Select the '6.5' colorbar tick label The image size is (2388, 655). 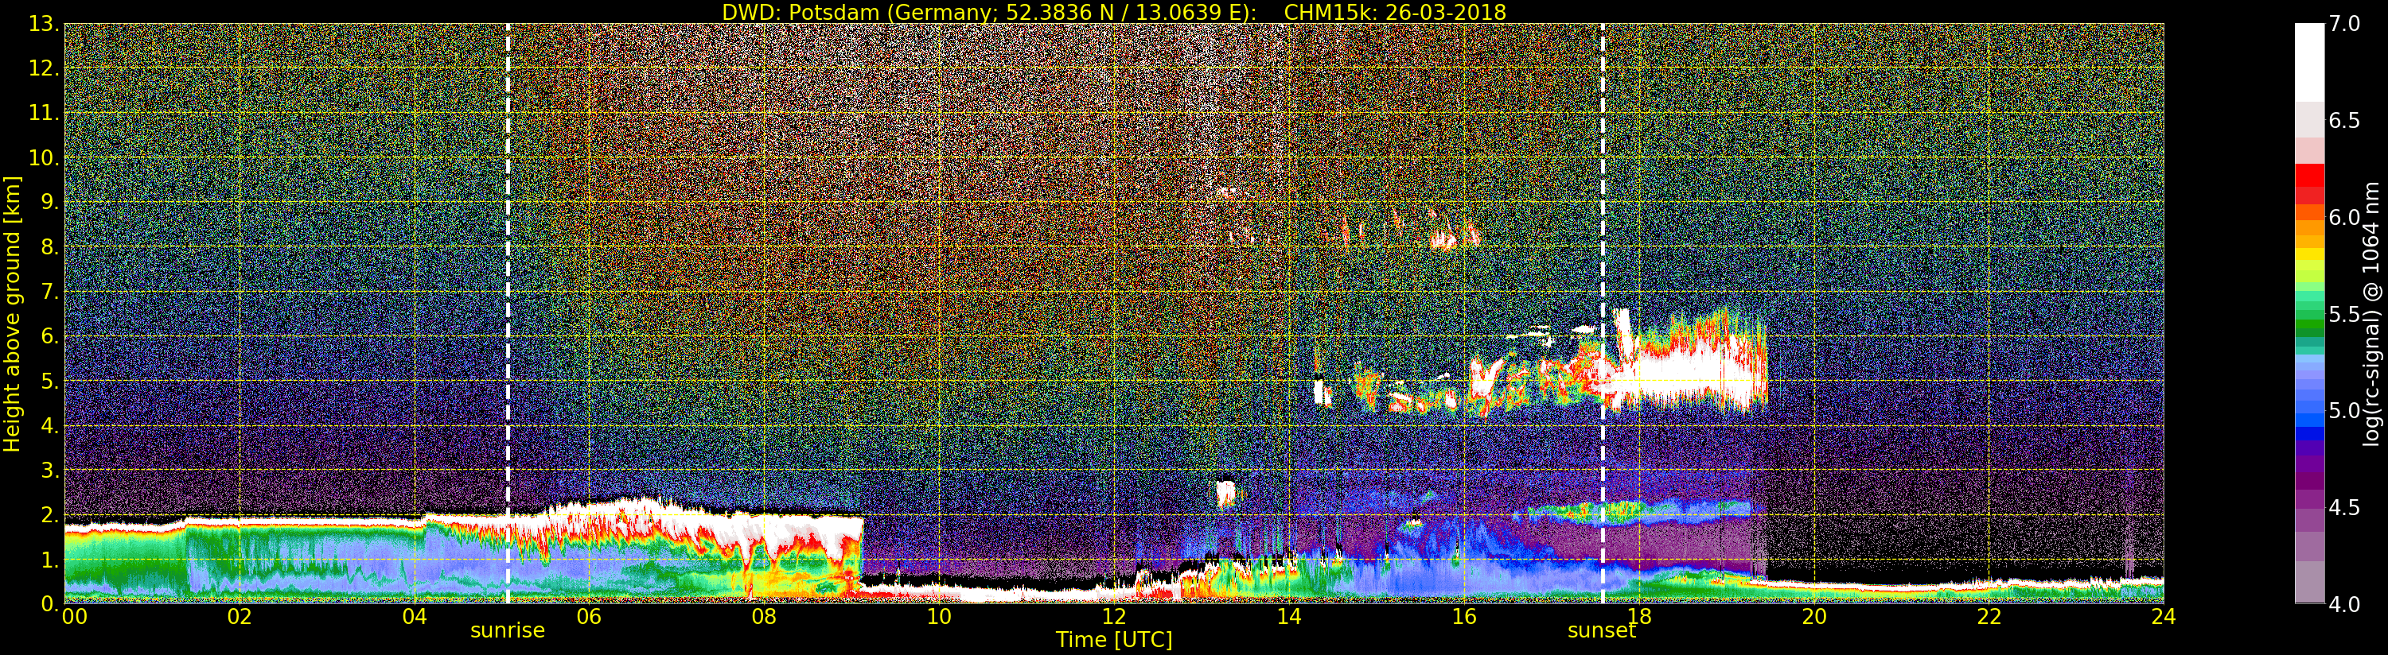point(2344,121)
